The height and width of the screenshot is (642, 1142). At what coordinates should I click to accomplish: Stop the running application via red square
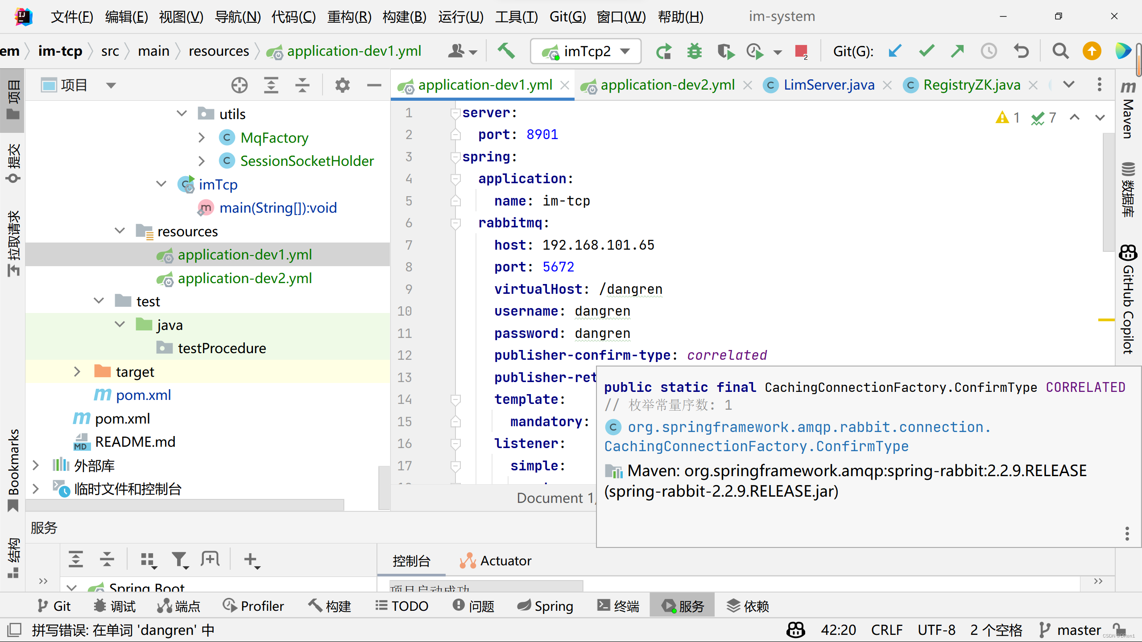pyautogui.click(x=802, y=50)
